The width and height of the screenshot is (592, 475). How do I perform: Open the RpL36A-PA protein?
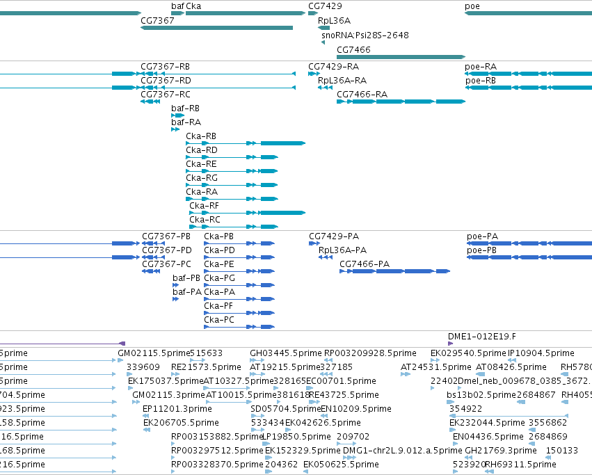click(x=342, y=250)
